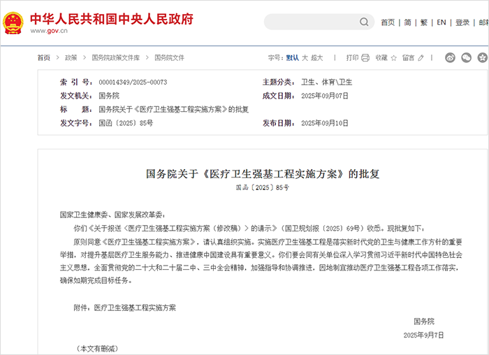Click the national emblem logo

point(13,23)
